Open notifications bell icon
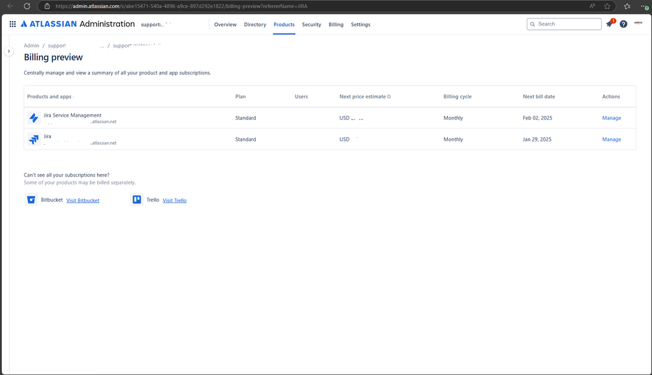Image resolution: width=652 pixels, height=375 pixels. (x=610, y=23)
